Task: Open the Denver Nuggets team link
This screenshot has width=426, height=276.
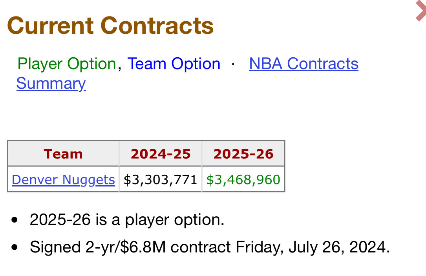Action: pos(63,179)
